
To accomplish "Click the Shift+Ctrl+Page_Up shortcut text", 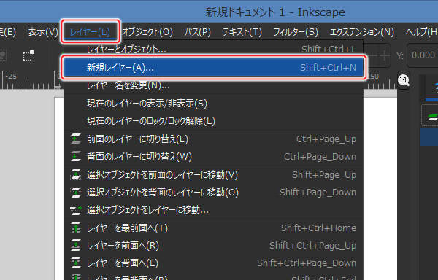I will [x=312, y=246].
